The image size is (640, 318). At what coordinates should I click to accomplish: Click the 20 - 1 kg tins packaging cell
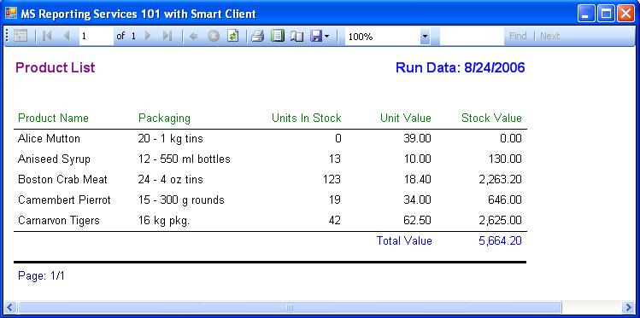(x=171, y=139)
